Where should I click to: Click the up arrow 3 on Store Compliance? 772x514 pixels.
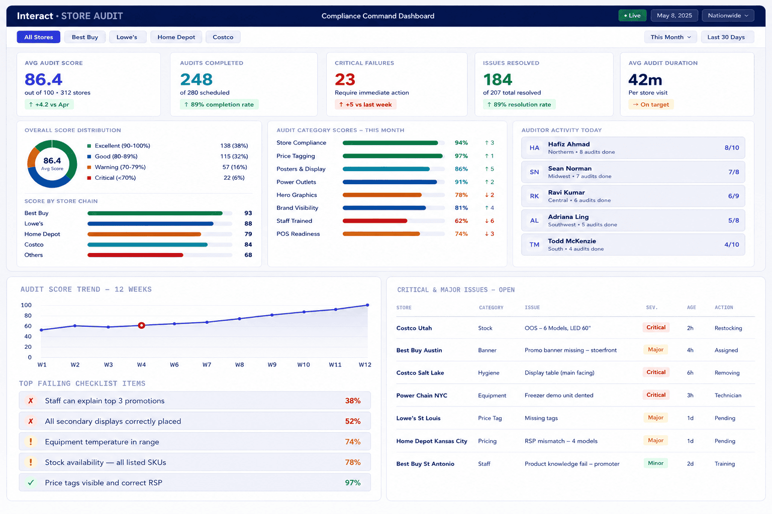coord(490,143)
